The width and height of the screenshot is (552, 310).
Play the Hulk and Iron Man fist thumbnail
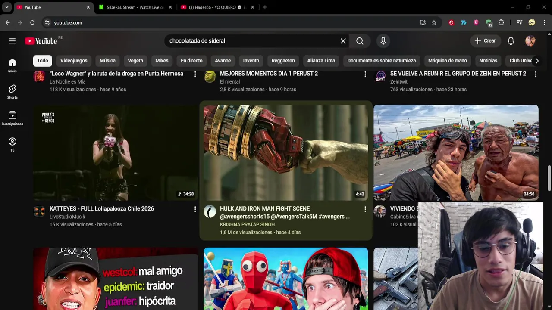[286, 153]
